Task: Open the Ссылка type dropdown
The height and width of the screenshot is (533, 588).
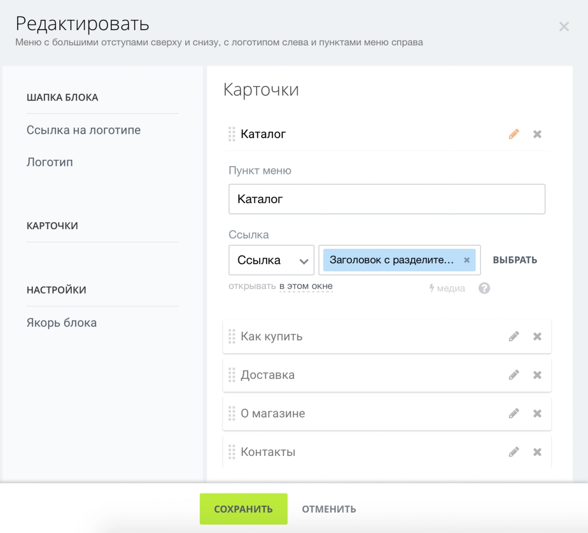Action: (x=271, y=260)
